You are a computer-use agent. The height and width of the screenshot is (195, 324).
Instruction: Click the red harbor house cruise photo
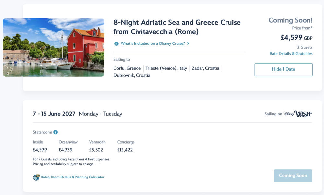53,47
